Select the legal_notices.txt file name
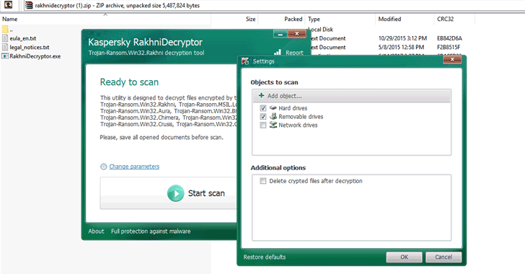 pos(30,48)
